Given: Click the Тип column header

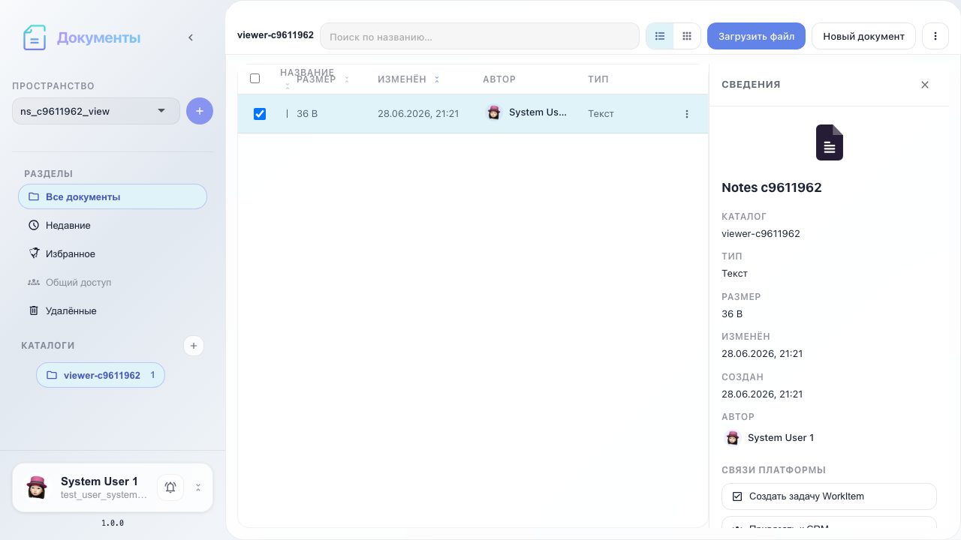Looking at the screenshot, I should click(x=598, y=79).
